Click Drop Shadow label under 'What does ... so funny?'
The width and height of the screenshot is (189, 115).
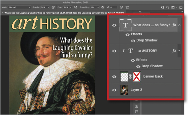click(147, 40)
